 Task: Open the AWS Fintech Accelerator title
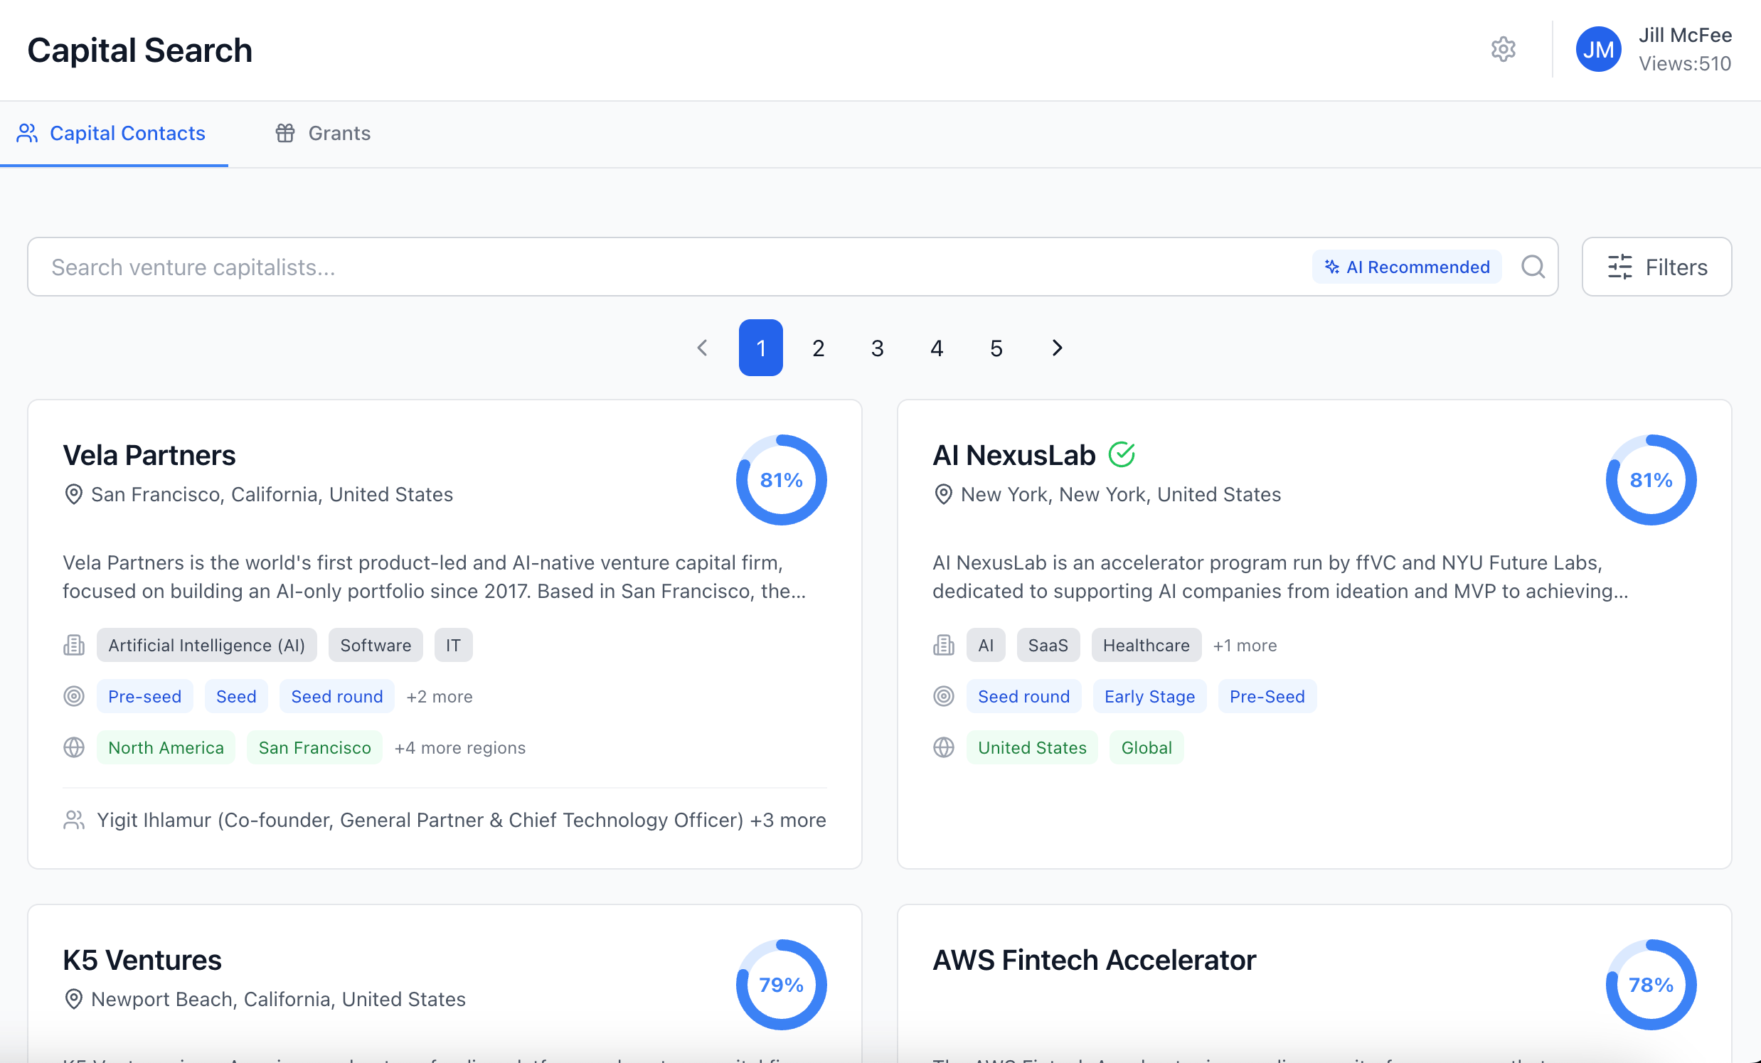pyautogui.click(x=1094, y=959)
